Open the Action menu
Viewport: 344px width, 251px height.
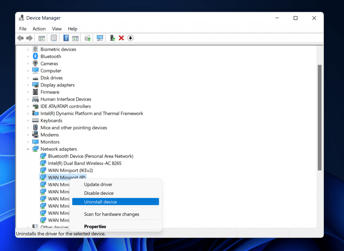[x=39, y=29]
